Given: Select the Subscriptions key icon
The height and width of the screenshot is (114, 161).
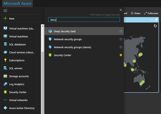Looking at the screenshot, I should pyautogui.click(x=5, y=60).
